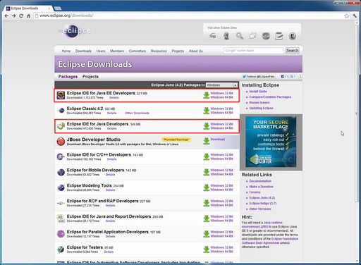
Task: Click the Promoted Download badge
Action: pyautogui.click(x=176, y=140)
